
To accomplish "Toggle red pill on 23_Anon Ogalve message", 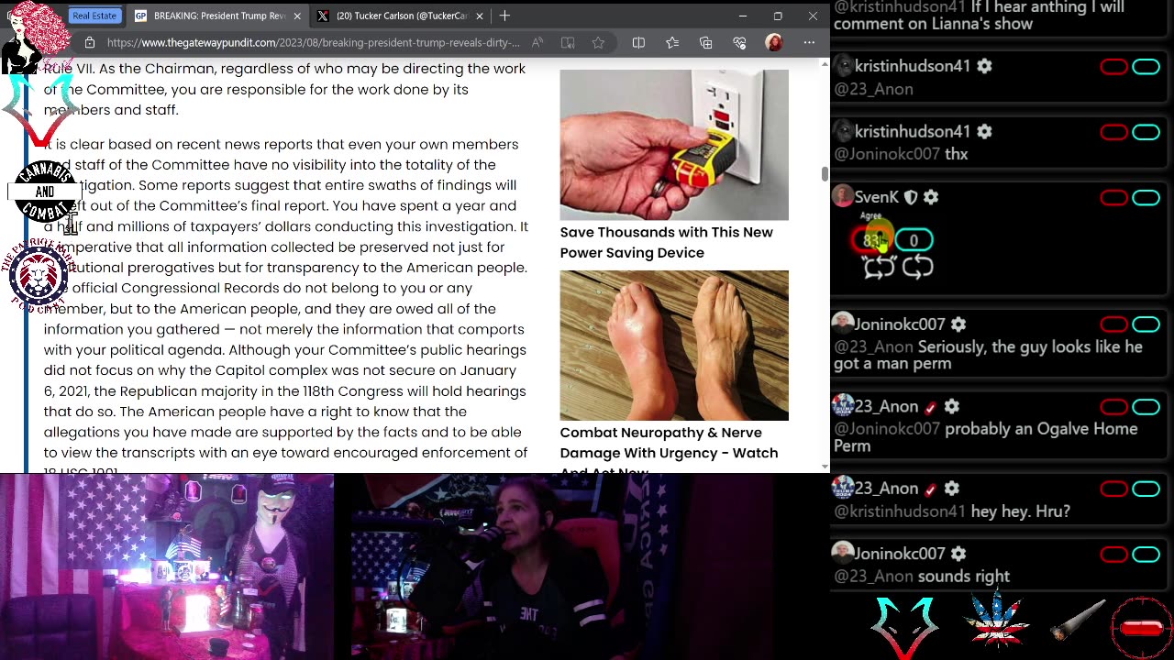I will [1113, 408].
